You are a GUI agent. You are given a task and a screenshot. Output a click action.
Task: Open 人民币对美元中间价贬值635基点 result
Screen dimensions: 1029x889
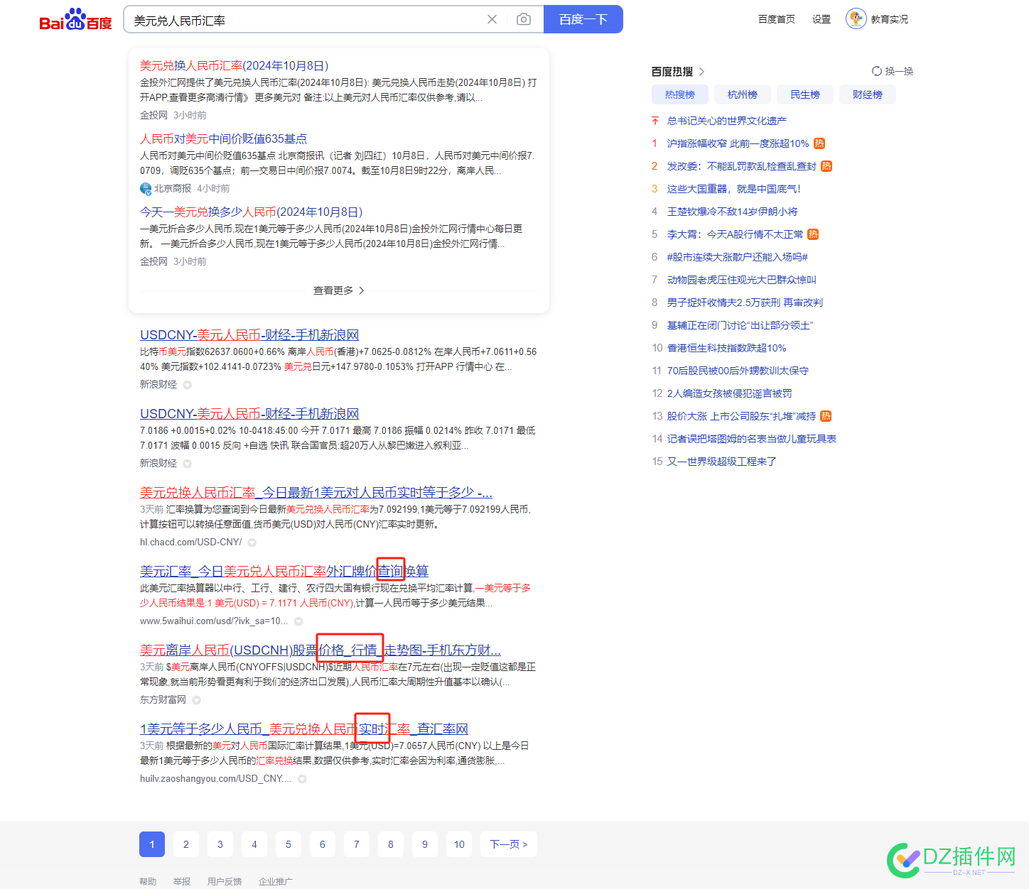coord(224,138)
